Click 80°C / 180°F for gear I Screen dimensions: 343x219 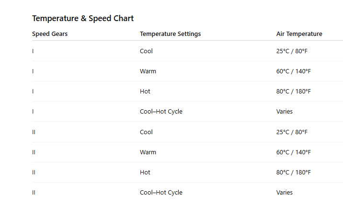coord(293,92)
